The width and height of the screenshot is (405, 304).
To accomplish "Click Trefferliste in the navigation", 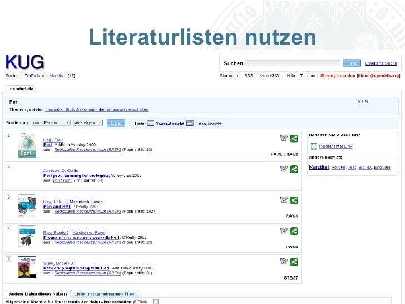I will point(34,76).
